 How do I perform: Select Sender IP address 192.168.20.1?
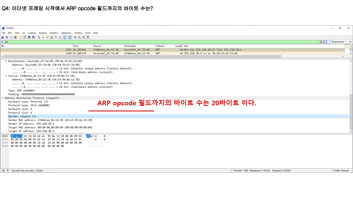(31, 124)
